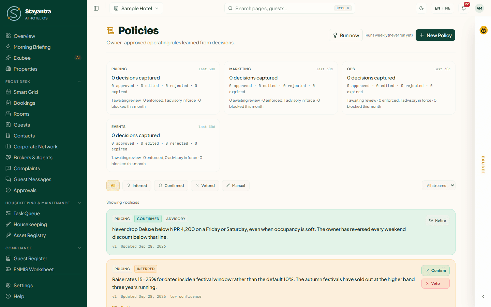Expand the right side panel chevron
This screenshot has height=307, width=491.
click(483, 296)
